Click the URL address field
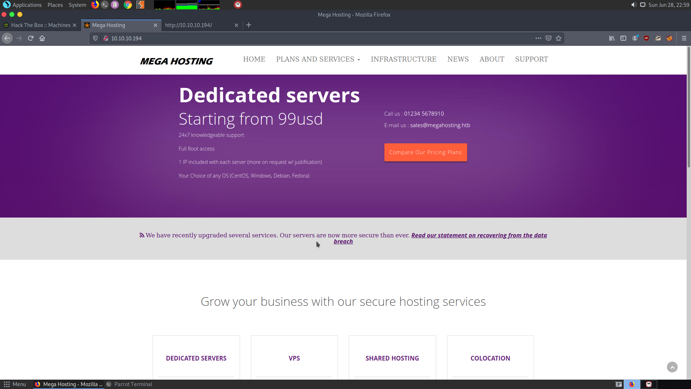The width and height of the screenshot is (691, 389). pyautogui.click(x=317, y=38)
